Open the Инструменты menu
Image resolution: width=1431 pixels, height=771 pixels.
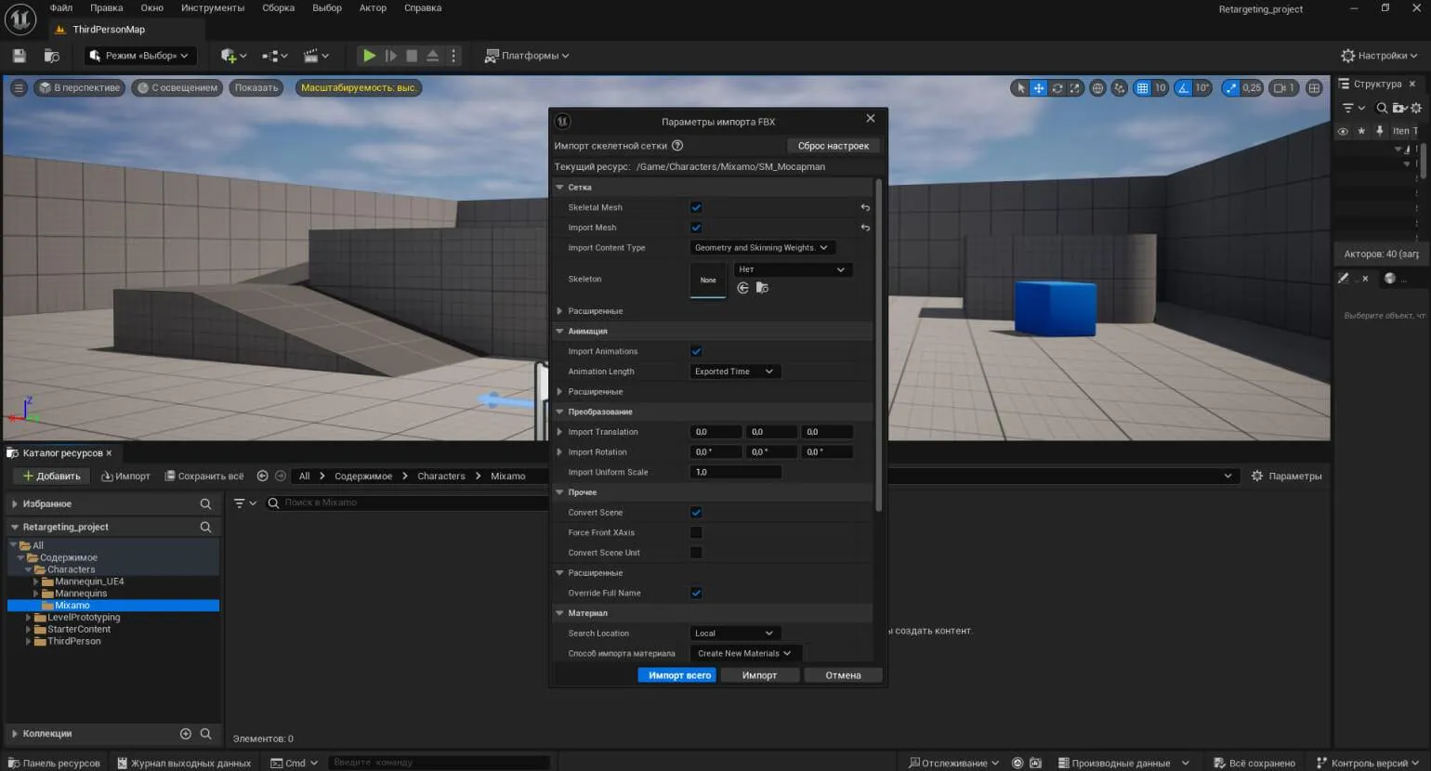[x=213, y=7]
